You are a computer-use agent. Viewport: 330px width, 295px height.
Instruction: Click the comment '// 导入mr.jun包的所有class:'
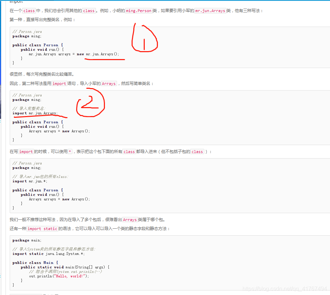(x=41, y=177)
